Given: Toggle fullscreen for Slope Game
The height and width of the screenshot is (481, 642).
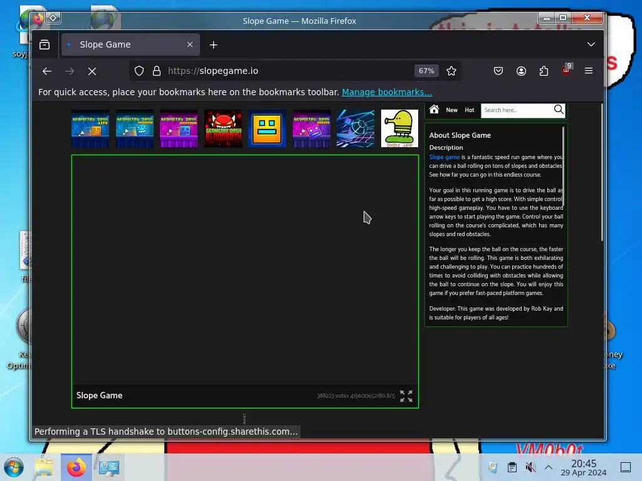Looking at the screenshot, I should (x=406, y=396).
